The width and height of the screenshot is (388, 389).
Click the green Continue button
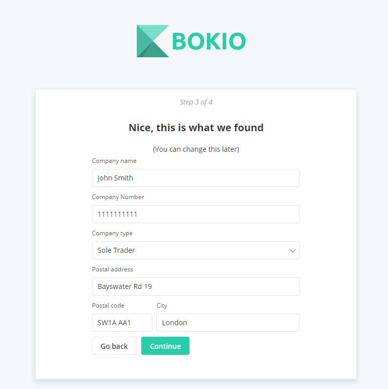(x=165, y=346)
